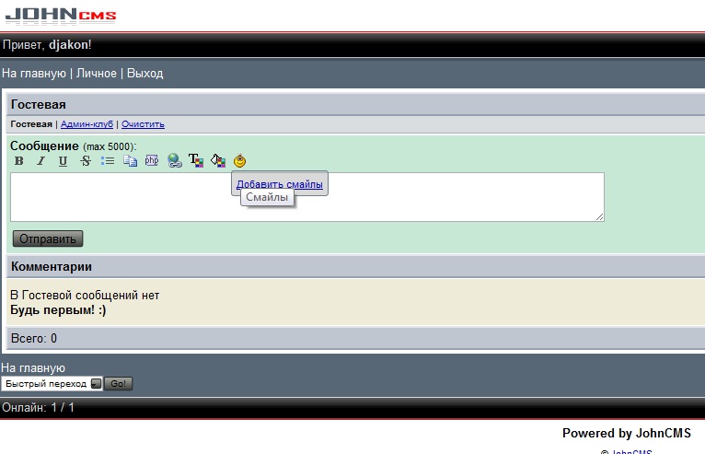Image resolution: width=705 pixels, height=454 pixels.
Task: Click the JohnCMS copyright link
Action: click(x=631, y=451)
